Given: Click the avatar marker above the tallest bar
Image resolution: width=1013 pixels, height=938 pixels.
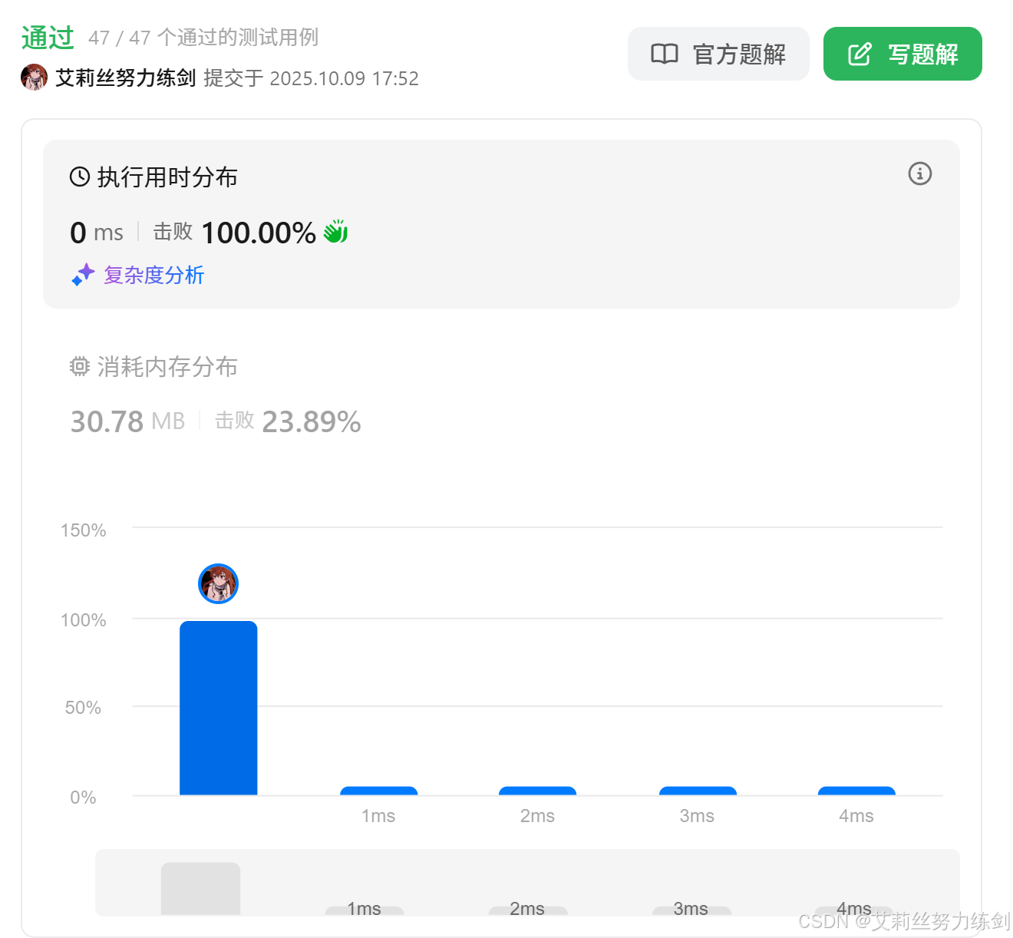Looking at the screenshot, I should pos(219,584).
